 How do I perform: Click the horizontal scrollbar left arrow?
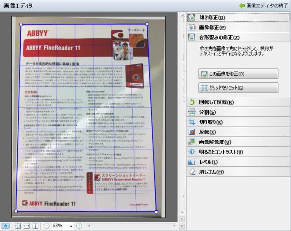(x=89, y=226)
